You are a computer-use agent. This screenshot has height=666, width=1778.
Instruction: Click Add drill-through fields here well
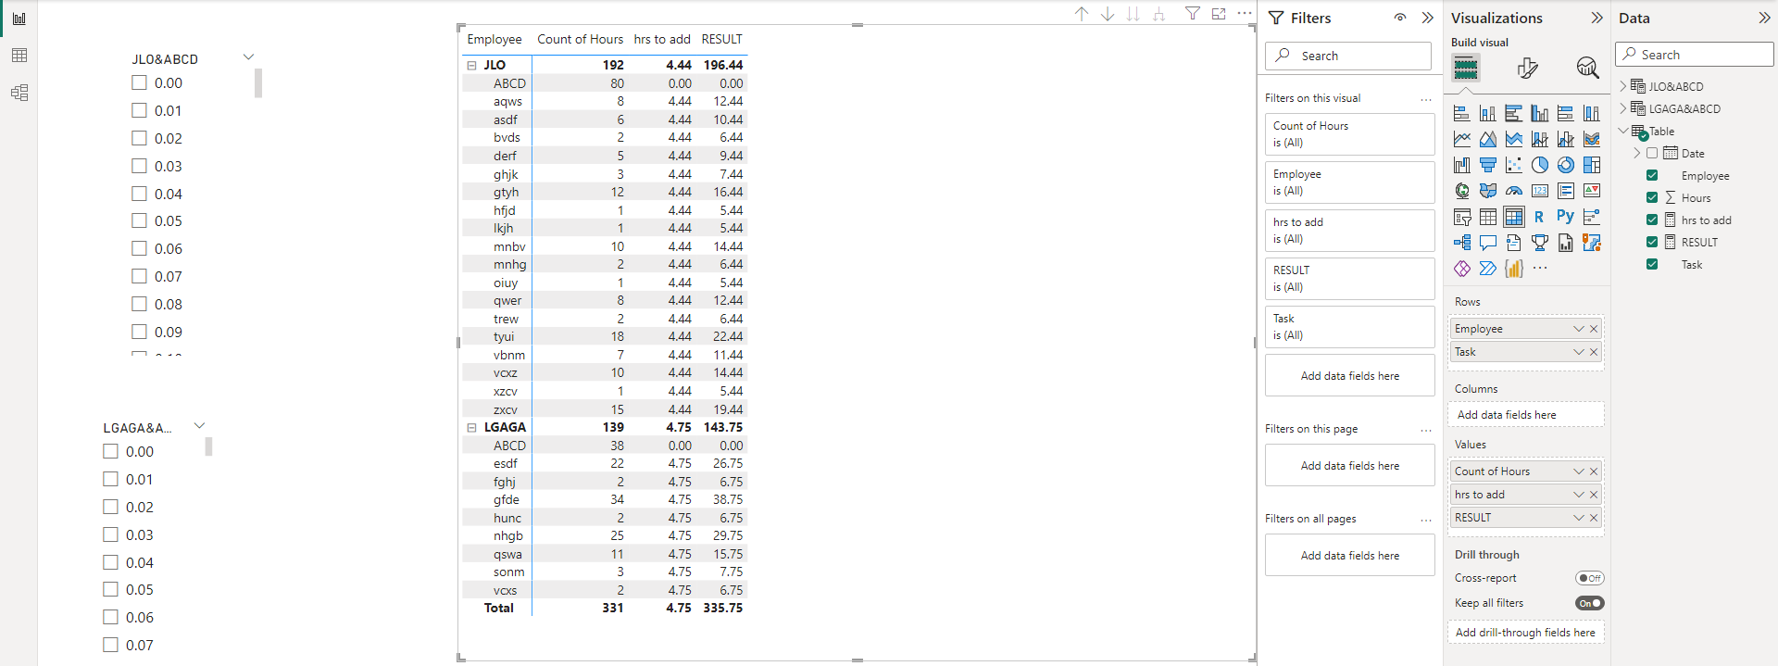tap(1525, 633)
